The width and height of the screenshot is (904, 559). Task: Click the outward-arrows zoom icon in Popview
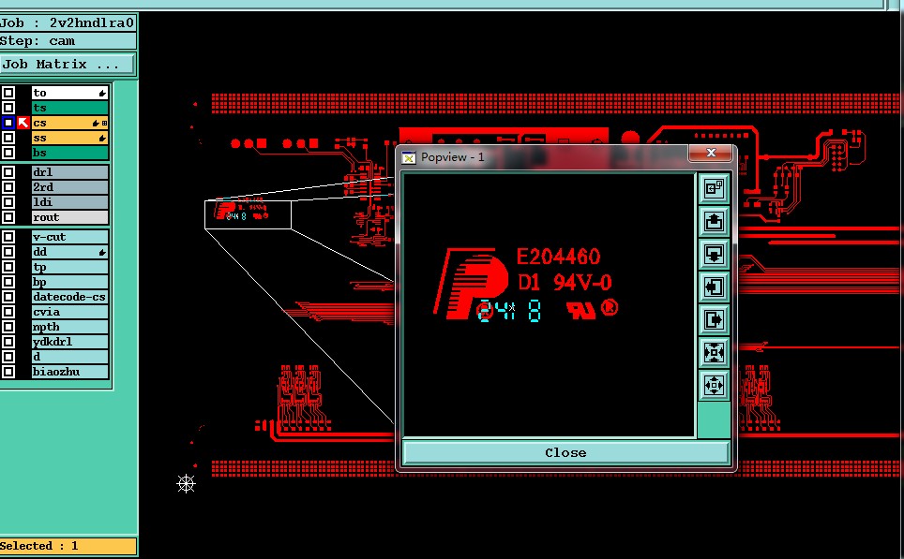coord(714,385)
